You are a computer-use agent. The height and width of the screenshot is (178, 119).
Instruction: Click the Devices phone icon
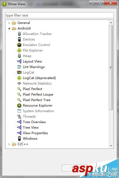(19, 39)
